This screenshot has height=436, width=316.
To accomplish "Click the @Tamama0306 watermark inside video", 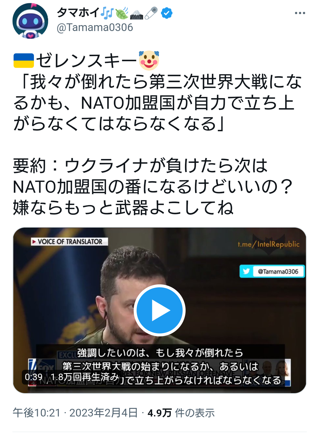I will pos(278,271).
